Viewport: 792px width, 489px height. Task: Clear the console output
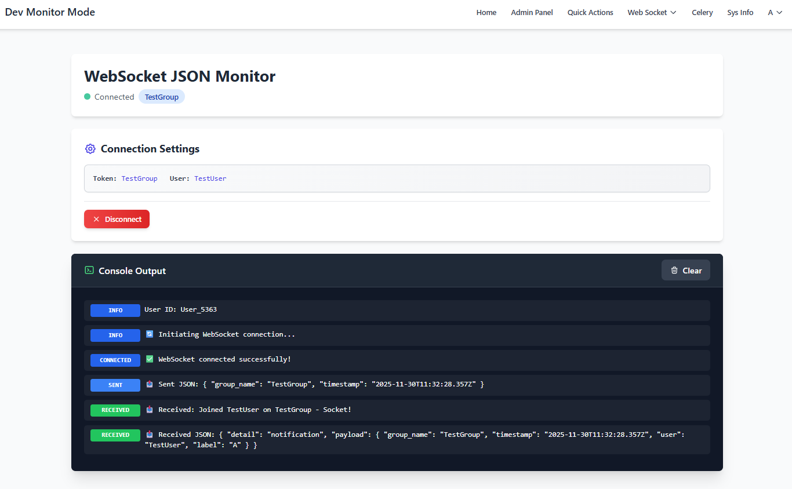pyautogui.click(x=685, y=270)
